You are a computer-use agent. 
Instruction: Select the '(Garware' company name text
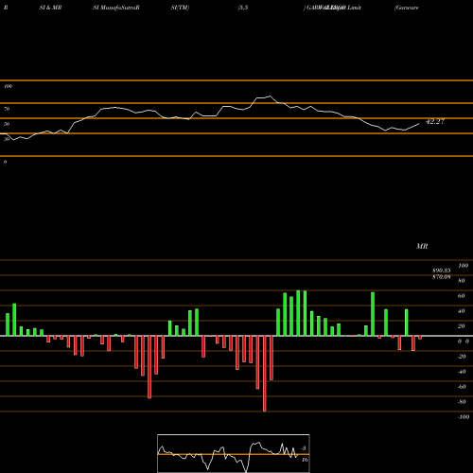407,8
